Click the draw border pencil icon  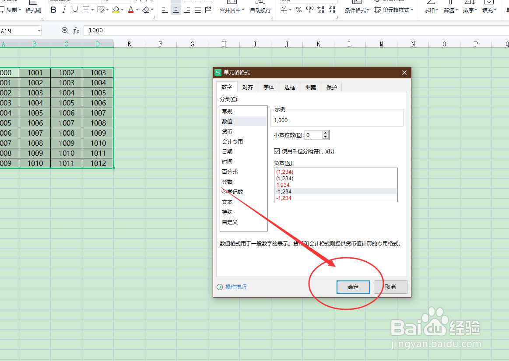[x=101, y=10]
